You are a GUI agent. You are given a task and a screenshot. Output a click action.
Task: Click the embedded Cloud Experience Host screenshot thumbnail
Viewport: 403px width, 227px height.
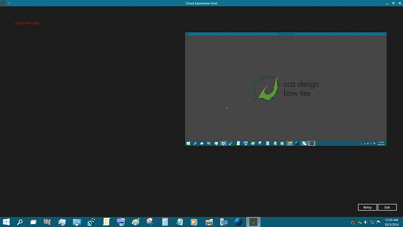[x=286, y=89]
